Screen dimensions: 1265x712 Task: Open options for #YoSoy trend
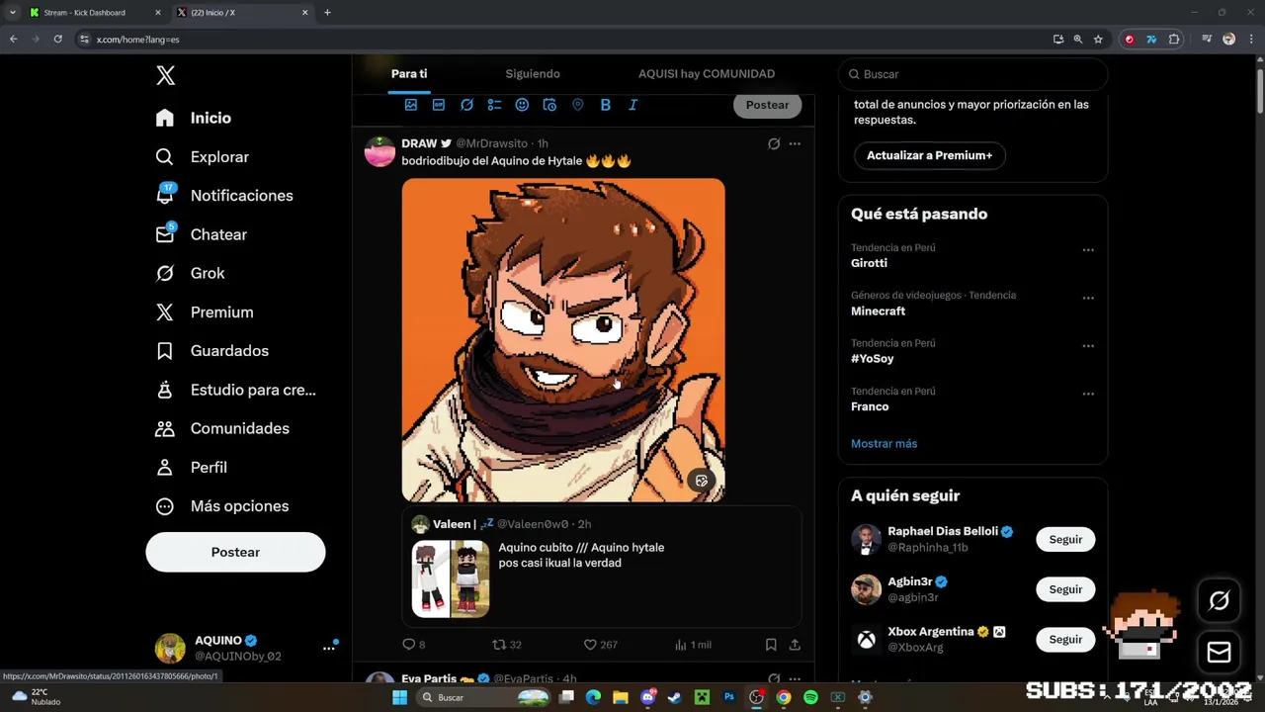click(1088, 346)
